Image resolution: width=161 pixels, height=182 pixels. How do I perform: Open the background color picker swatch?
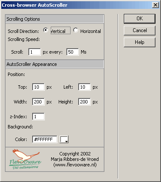click(64, 139)
